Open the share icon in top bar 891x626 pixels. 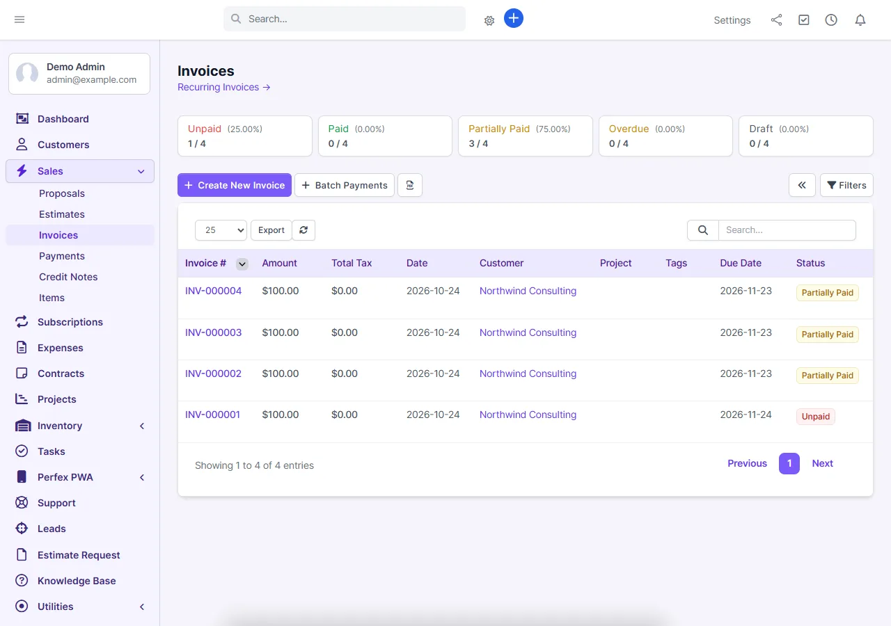[776, 20]
